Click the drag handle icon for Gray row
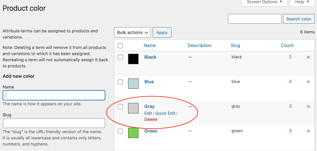The width and height of the screenshot is (317, 151). [308, 107]
